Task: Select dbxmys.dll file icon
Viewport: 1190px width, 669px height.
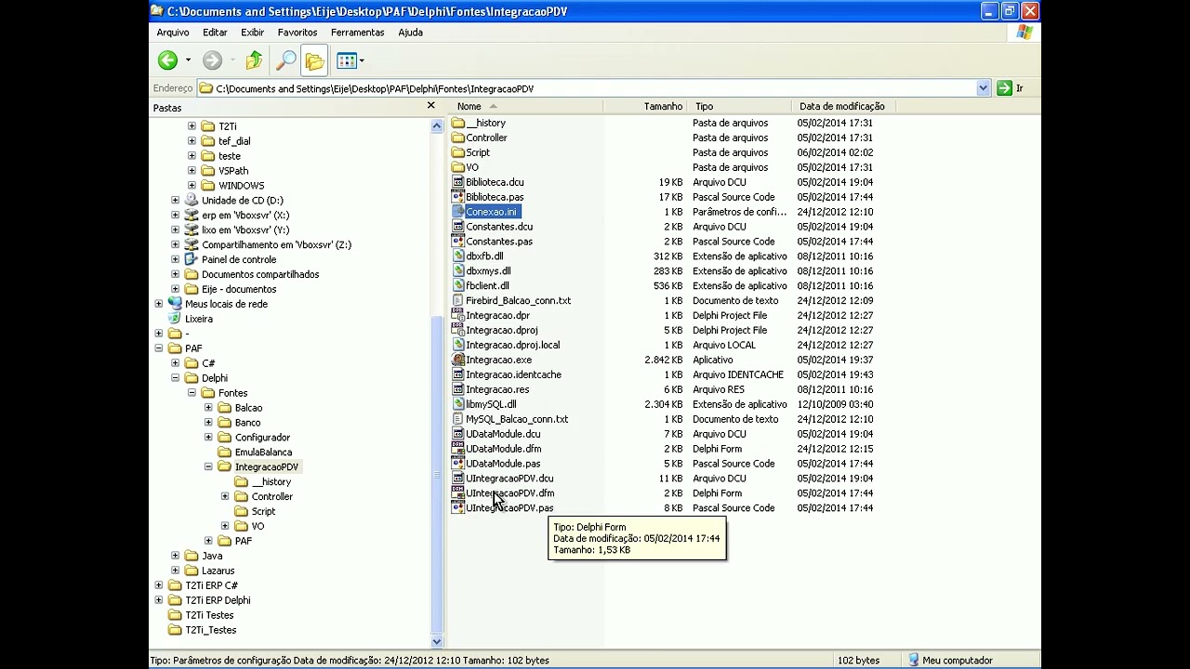Action: (x=457, y=271)
